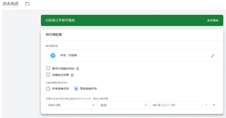Click the tel: value input field
The image size is (226, 118).
click(x=176, y=105)
